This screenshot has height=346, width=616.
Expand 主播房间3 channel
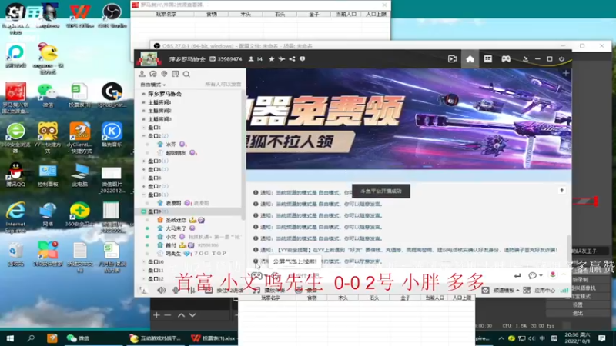(x=144, y=119)
